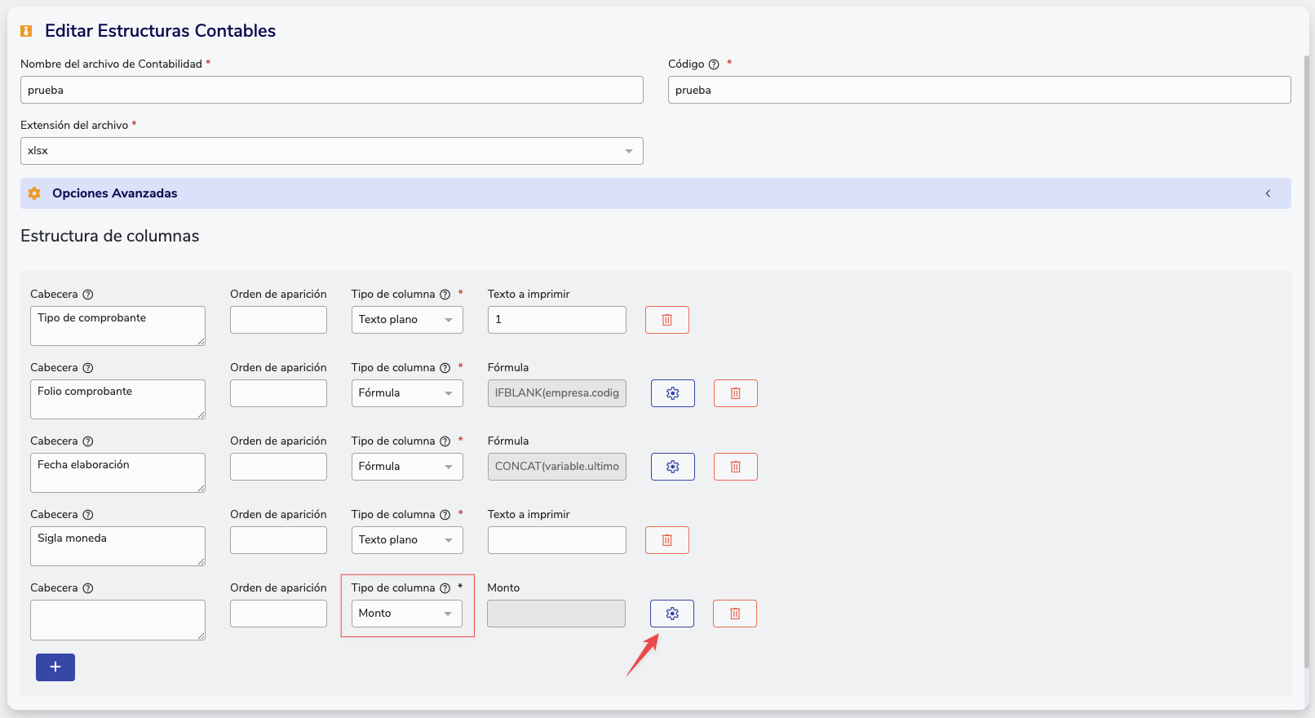Open the Extensión del archivo dropdown

point(331,151)
